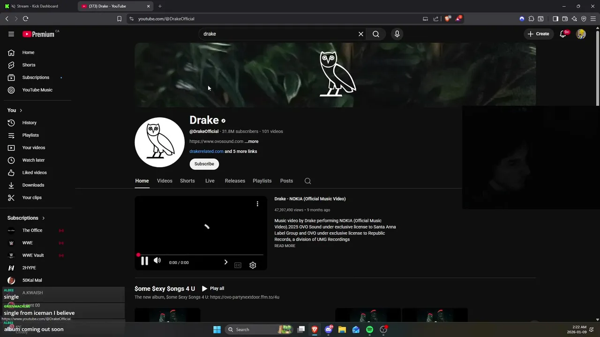Viewport: 600px width, 337px height.
Task: Expand video description with READ MORE
Action: tap(285, 246)
